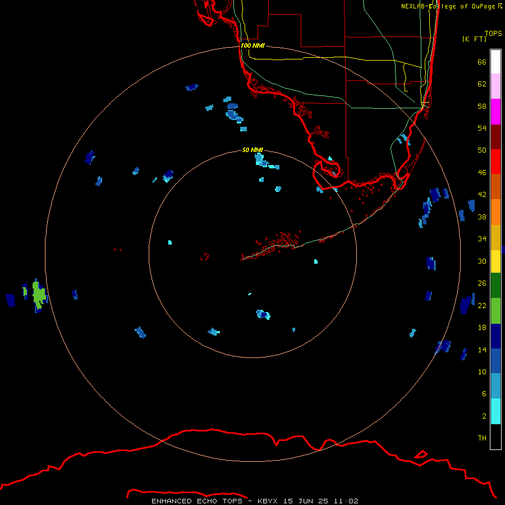Viewport: 505px width, 505px height.
Task: Click the '6' scale value
Action: 484,394
